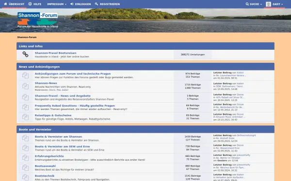The image size is (291, 181).
Task: Open the Impressum dropdown menu
Action: [x=57, y=4]
